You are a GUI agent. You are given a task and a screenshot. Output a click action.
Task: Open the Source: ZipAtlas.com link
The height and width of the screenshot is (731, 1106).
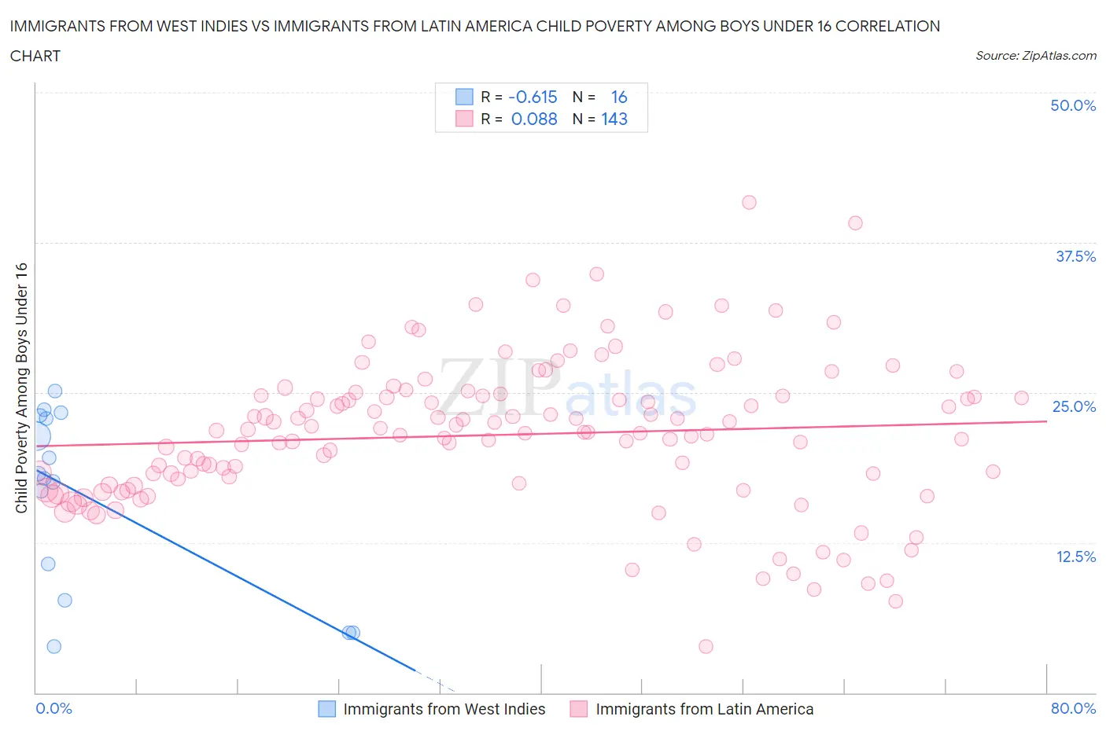(x=1035, y=55)
